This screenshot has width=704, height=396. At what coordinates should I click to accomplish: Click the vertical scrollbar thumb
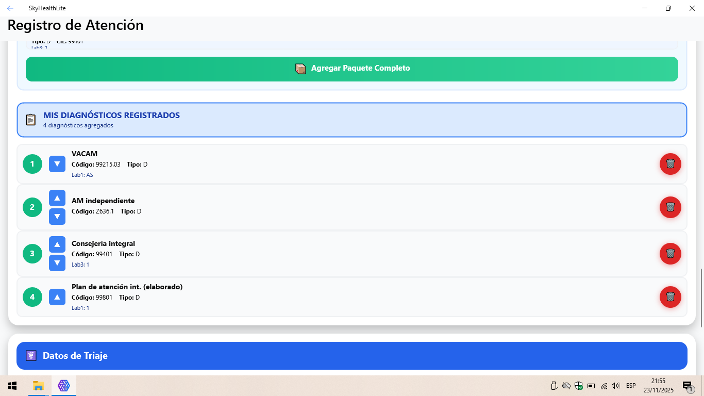tap(701, 298)
